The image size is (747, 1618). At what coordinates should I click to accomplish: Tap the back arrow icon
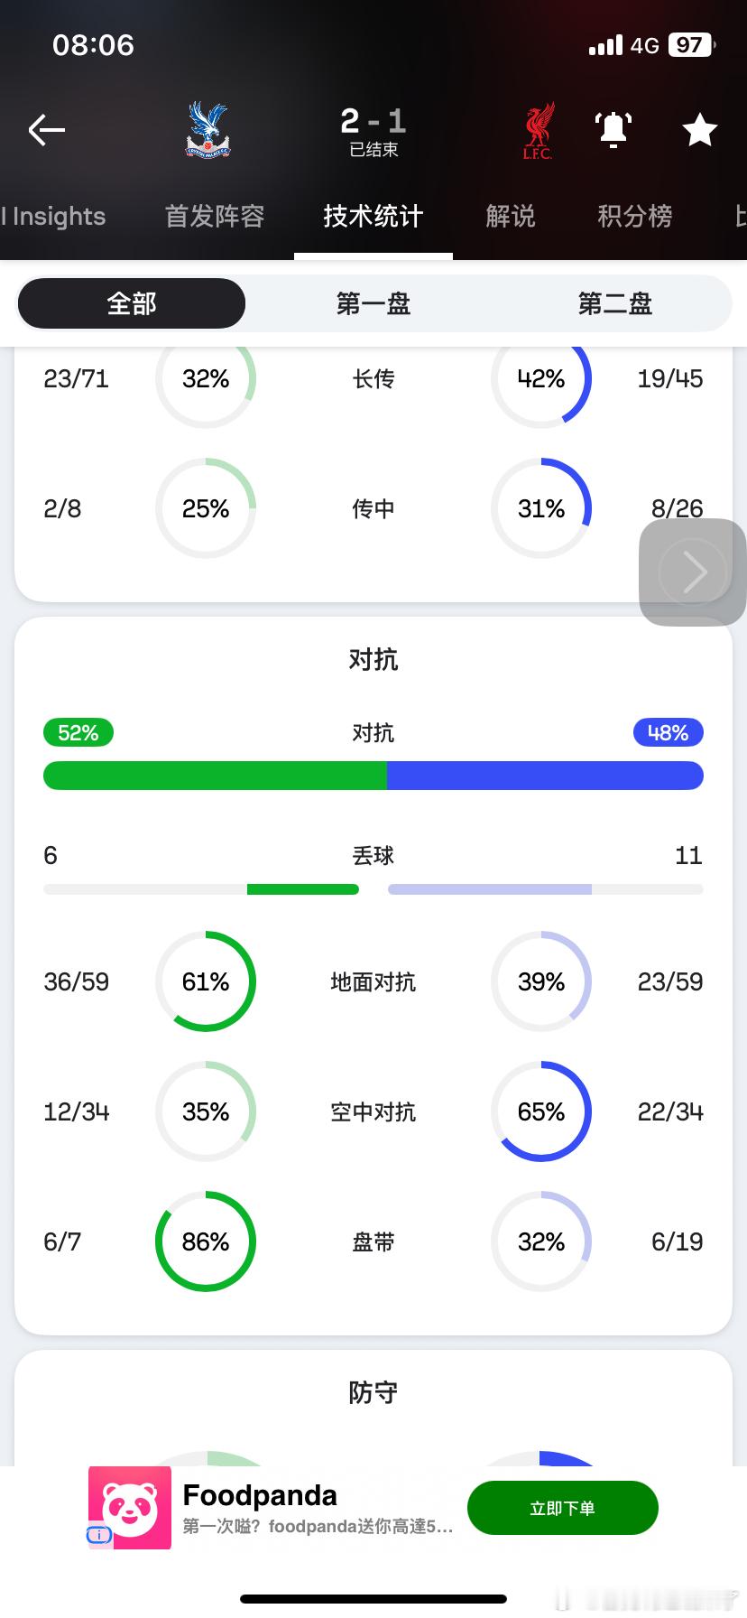[x=47, y=130]
